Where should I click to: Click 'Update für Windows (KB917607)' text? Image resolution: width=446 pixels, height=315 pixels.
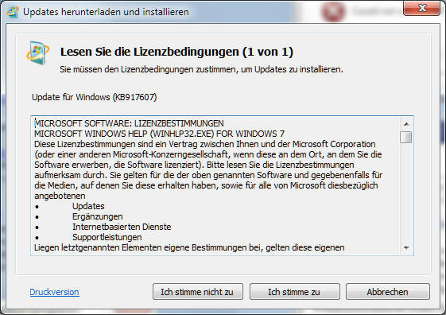94,97
